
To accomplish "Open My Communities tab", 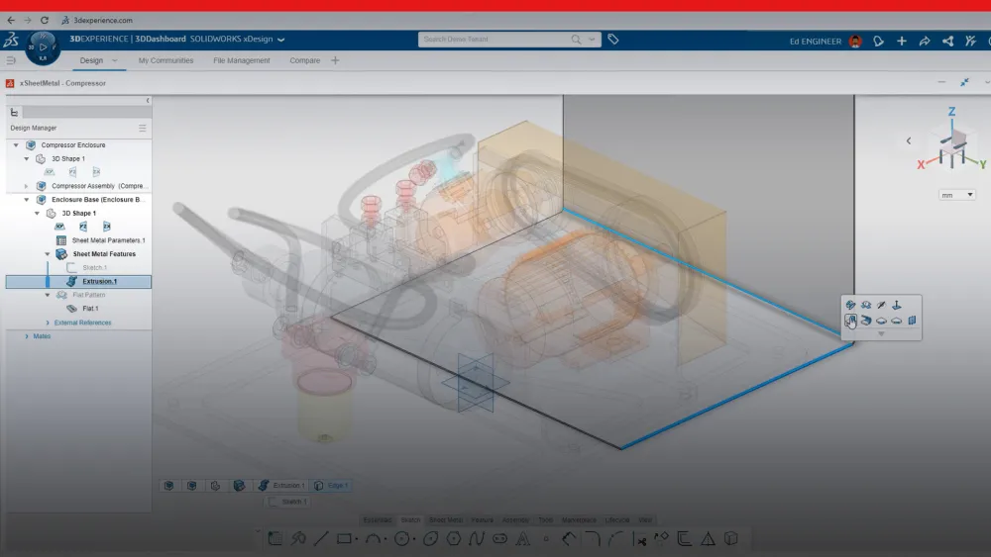I will [165, 60].
